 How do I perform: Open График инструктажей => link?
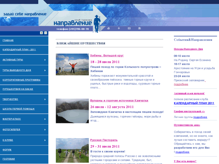click(189, 111)
